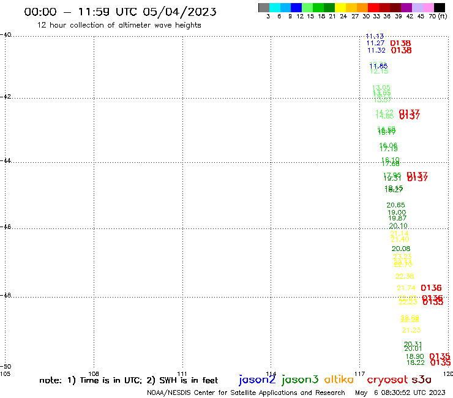Click the latitude axis label -42
This screenshot has height=398, width=453.
6,96
